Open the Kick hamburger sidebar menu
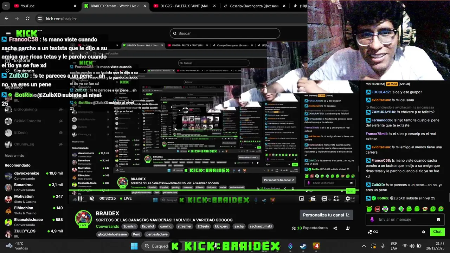 pyautogui.click(x=8, y=33)
